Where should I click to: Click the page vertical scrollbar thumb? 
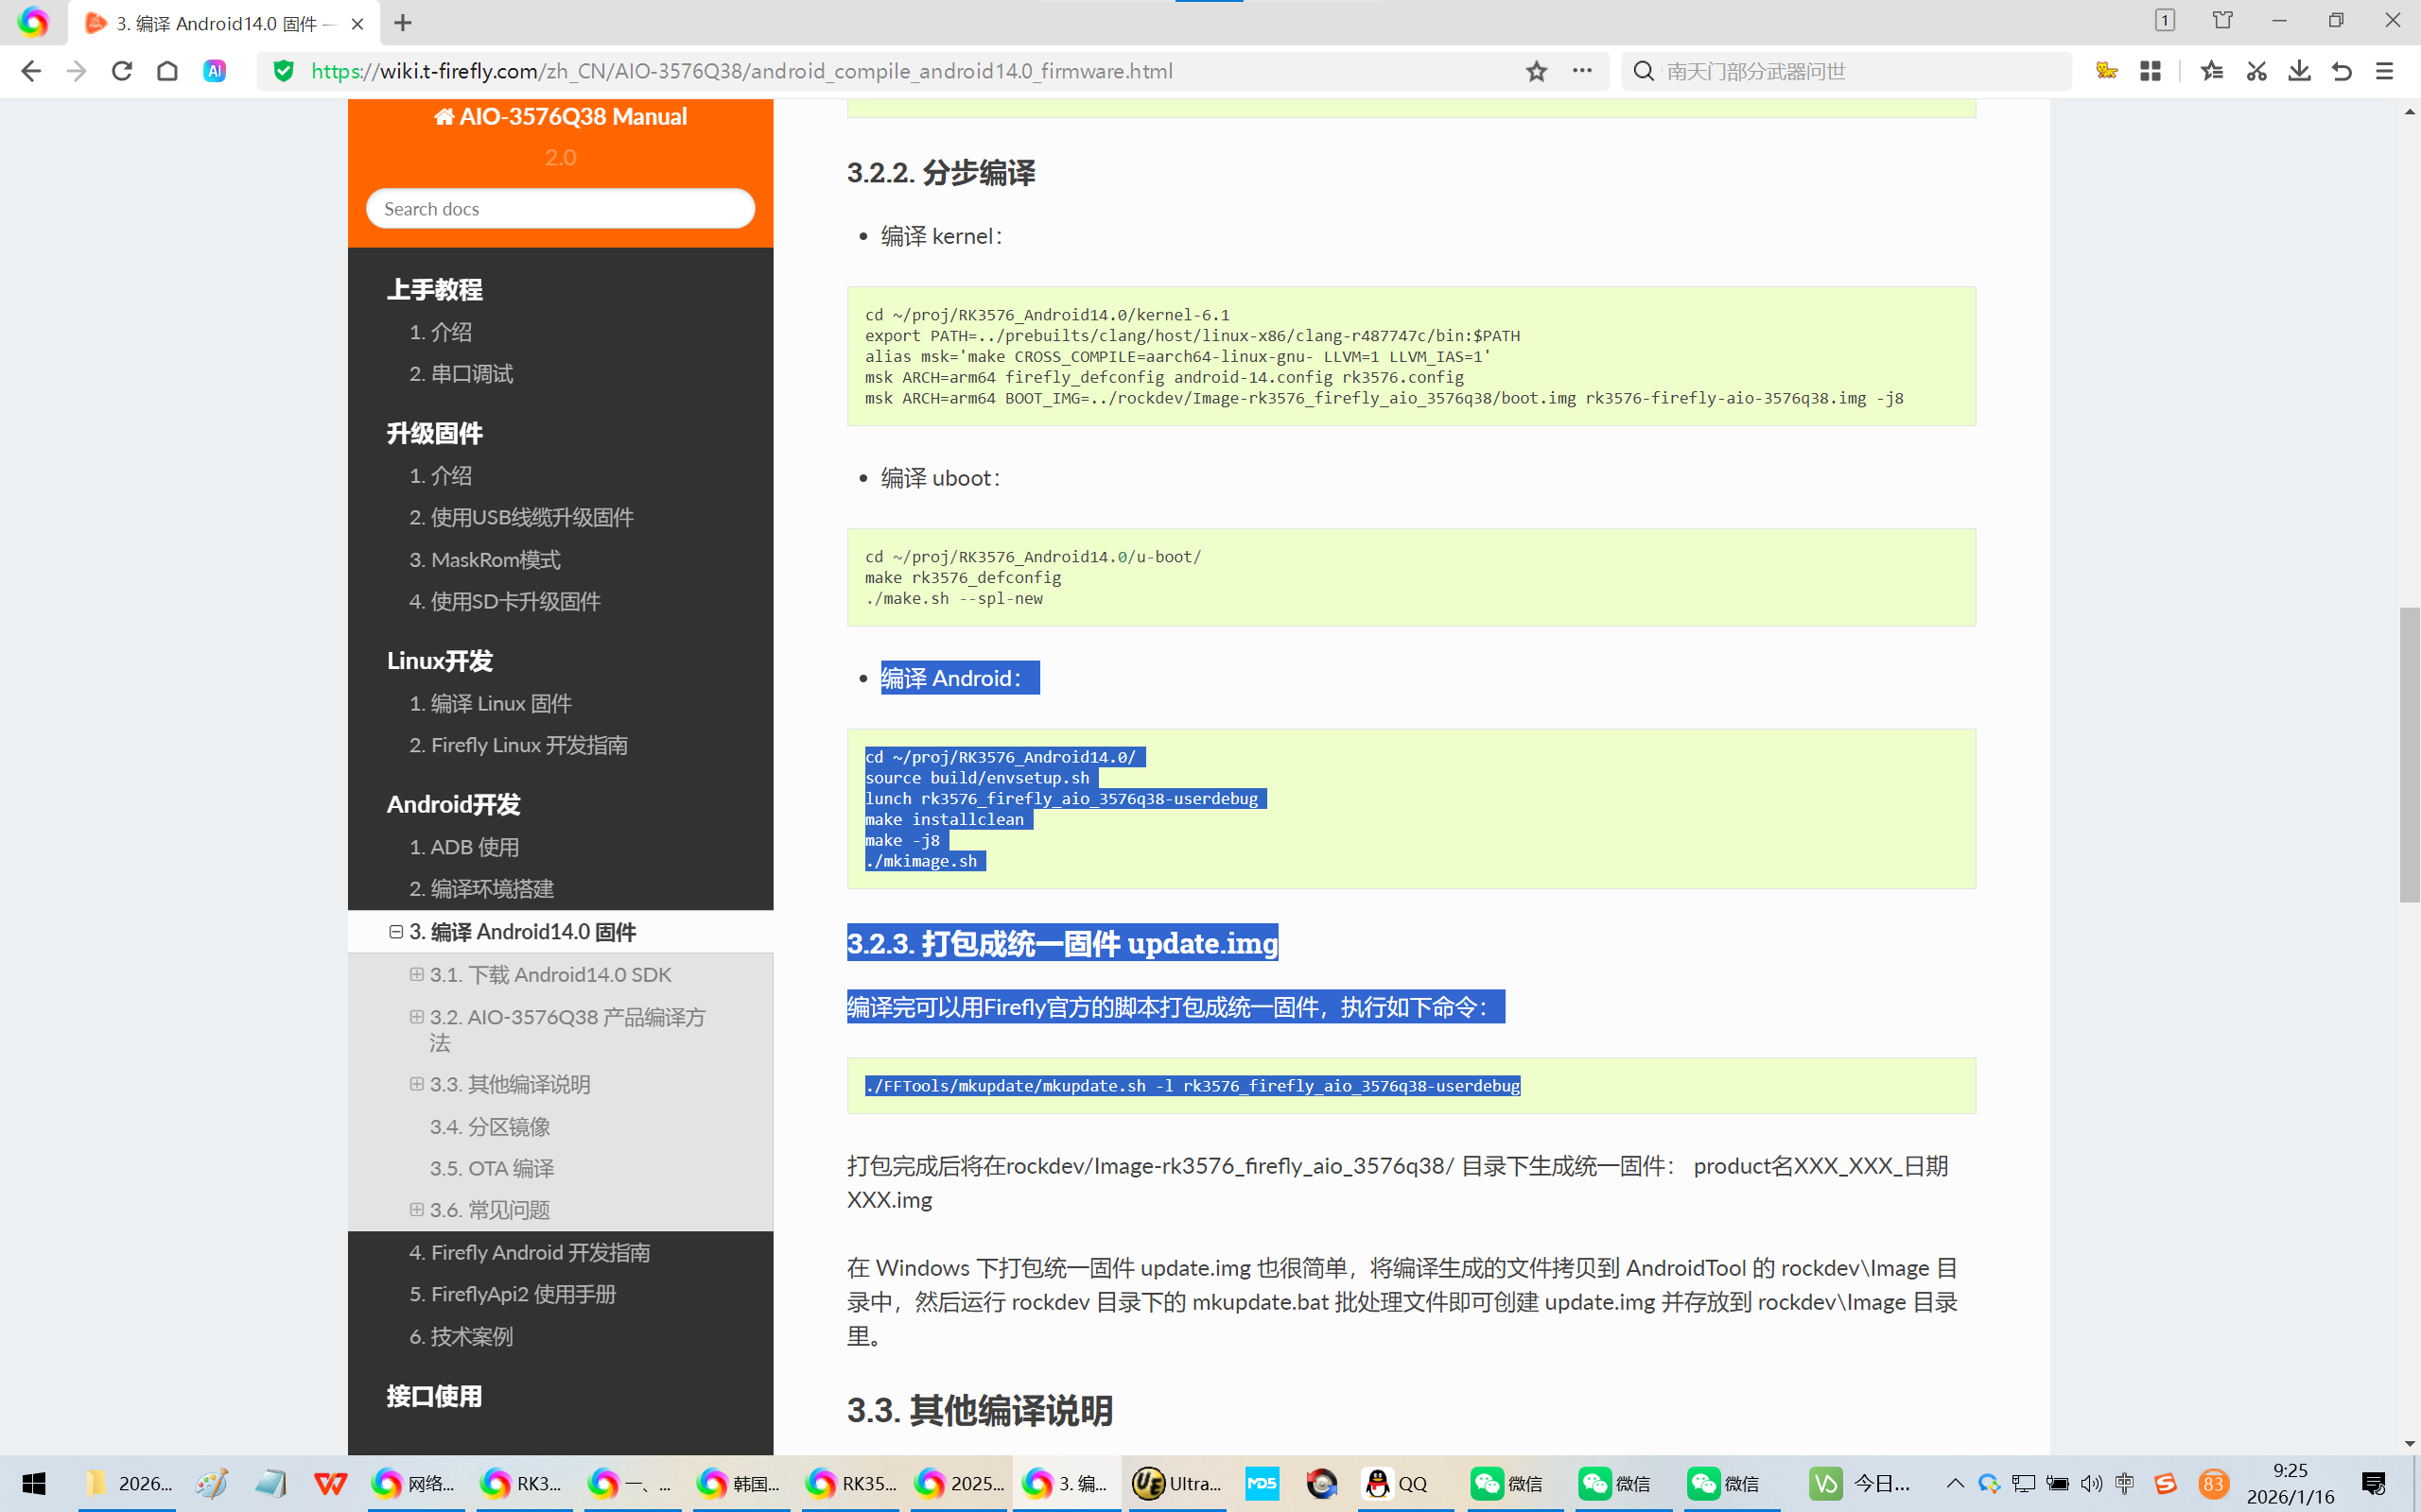click(x=2409, y=755)
